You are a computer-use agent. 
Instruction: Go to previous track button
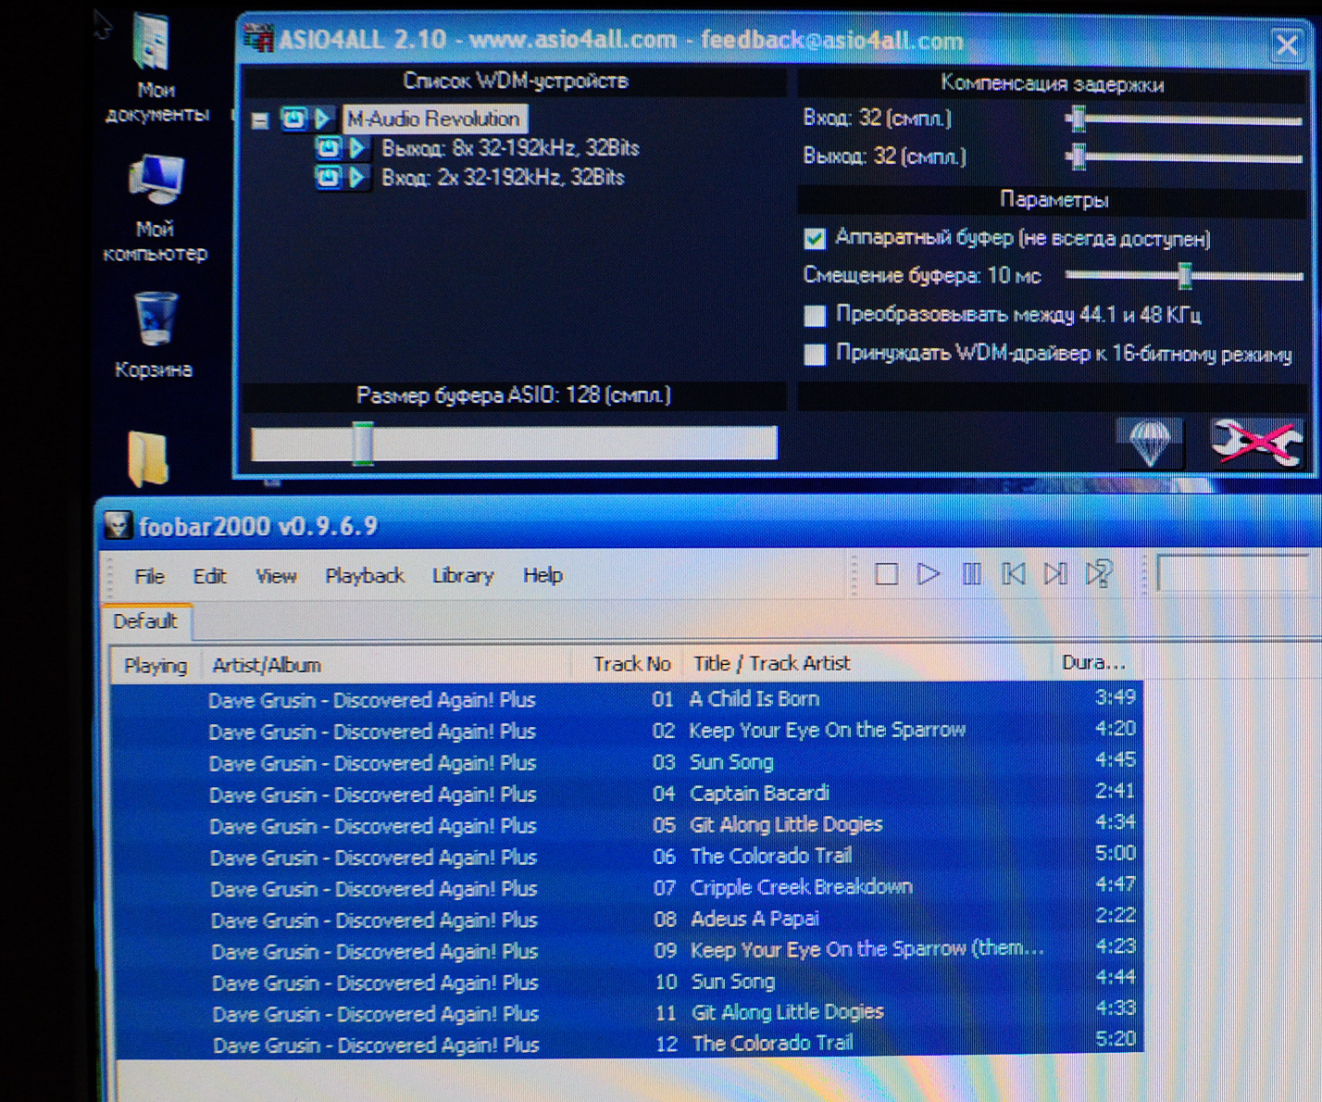click(x=1013, y=574)
